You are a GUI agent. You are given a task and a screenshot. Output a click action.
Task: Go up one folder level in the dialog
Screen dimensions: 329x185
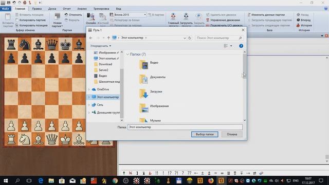108,38
